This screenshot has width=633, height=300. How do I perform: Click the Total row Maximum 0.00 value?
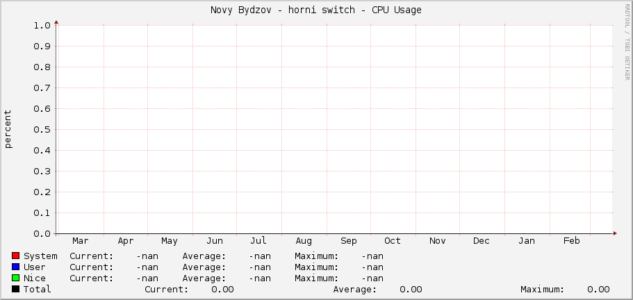pyautogui.click(x=598, y=289)
